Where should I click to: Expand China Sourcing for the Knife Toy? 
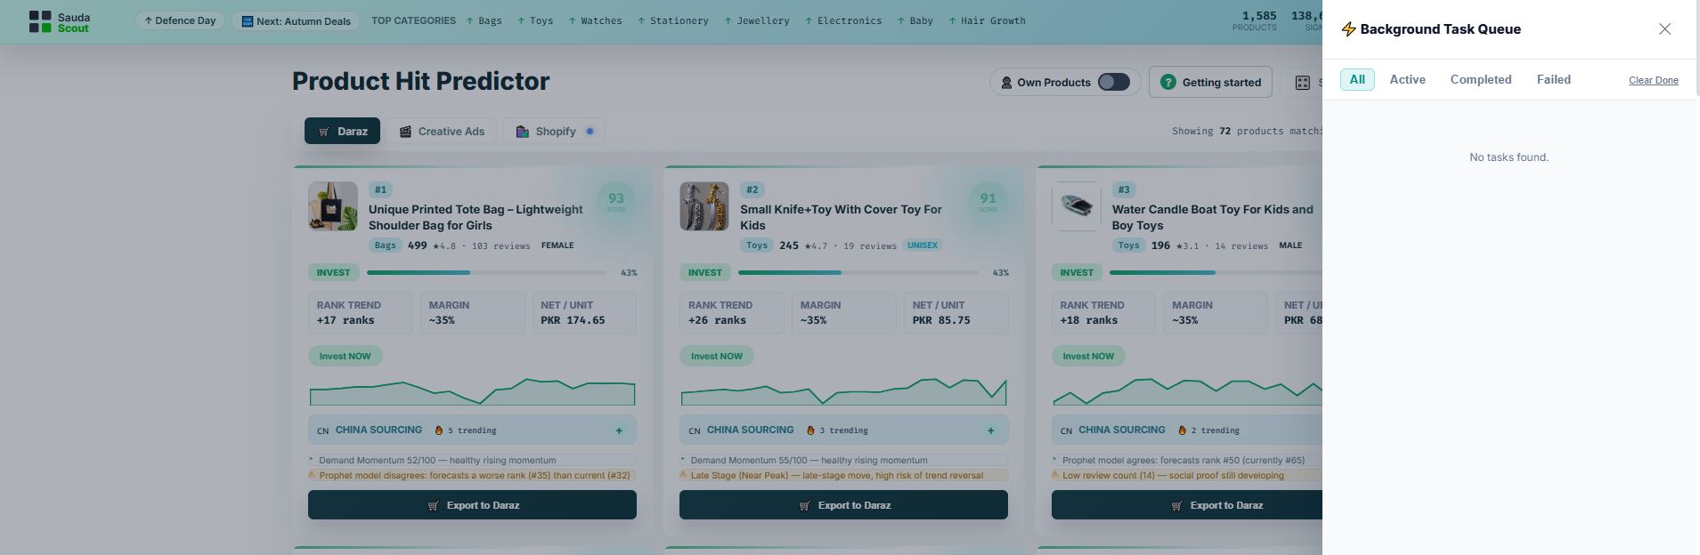(990, 430)
